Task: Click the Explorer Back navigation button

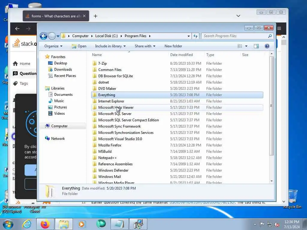Action: coord(43,36)
